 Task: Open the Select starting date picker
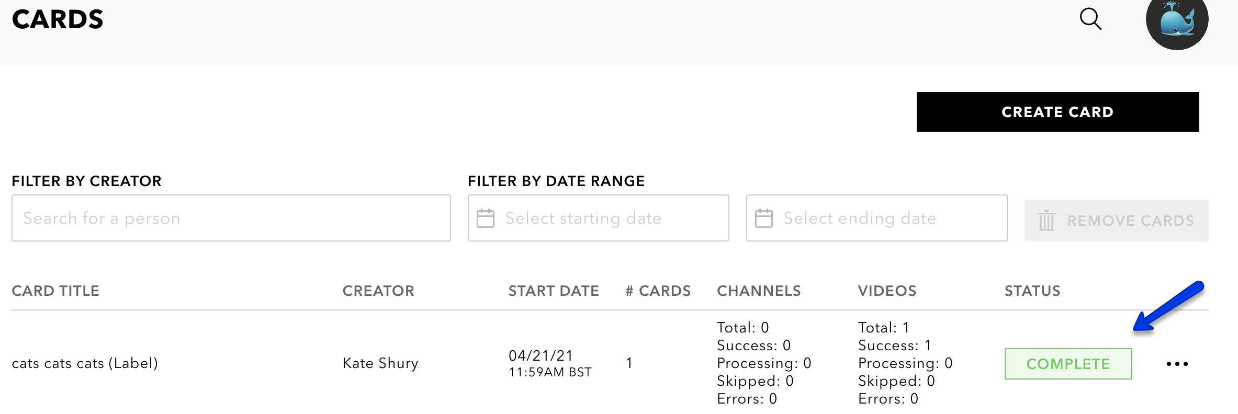598,218
